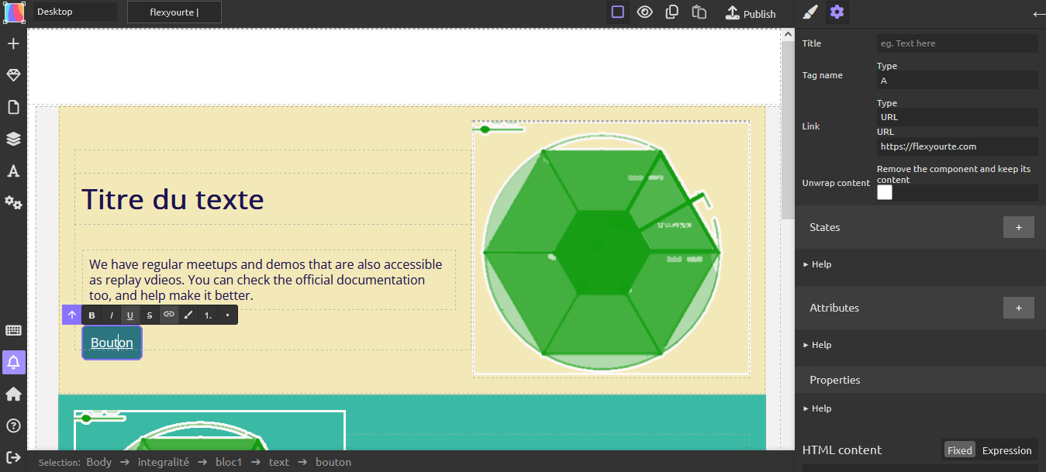Toggle underline formatting in text toolbar
Viewport: 1046px width, 472px height.
(x=129, y=315)
